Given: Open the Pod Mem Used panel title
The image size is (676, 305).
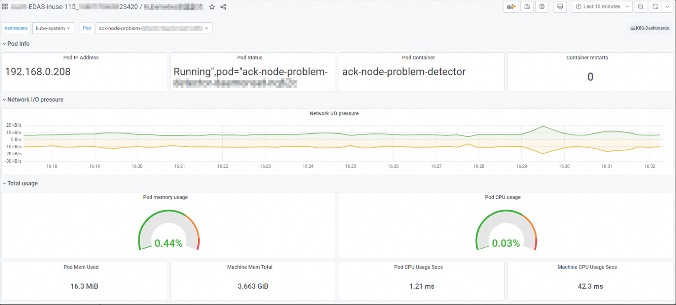Looking at the screenshot, I should [x=81, y=267].
